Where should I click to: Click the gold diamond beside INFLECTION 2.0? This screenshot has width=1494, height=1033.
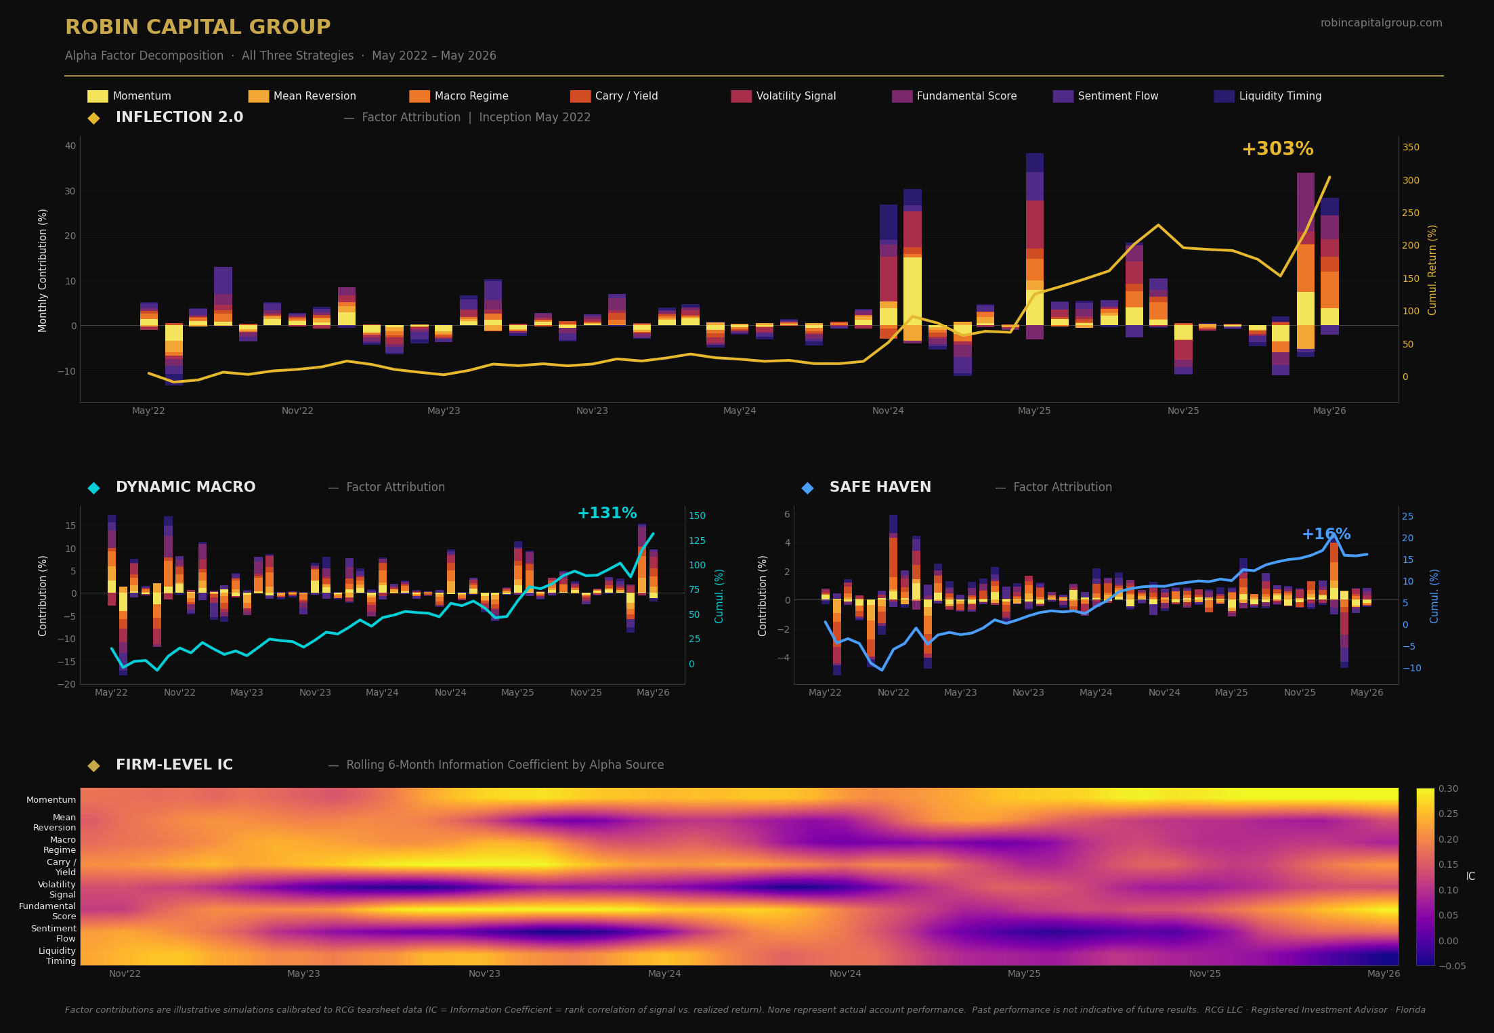click(93, 118)
